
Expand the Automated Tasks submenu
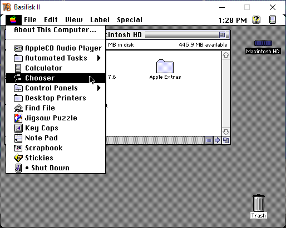56,58
